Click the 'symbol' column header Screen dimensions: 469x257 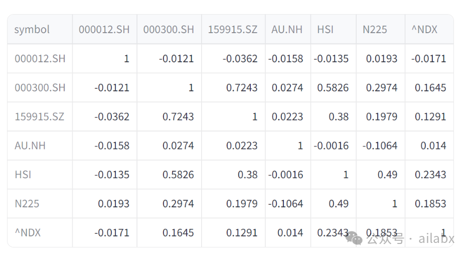[x=32, y=30]
